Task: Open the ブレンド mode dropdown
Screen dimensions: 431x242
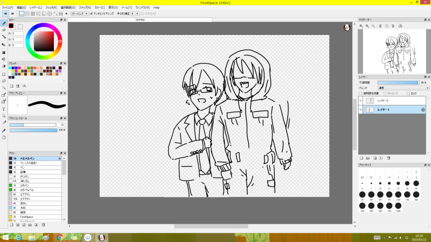Action: click(x=403, y=88)
